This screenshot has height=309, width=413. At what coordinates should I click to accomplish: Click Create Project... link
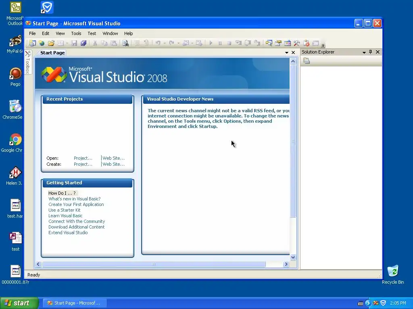tap(83, 164)
